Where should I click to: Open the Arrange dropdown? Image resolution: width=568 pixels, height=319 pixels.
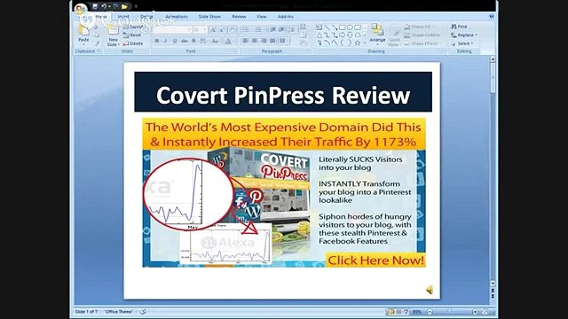tap(377, 35)
